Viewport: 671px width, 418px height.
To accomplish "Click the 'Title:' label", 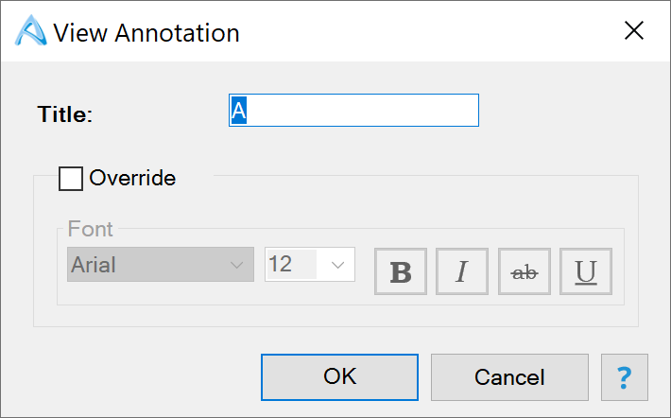I will click(x=65, y=114).
